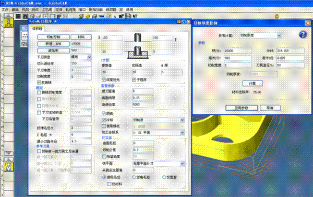Click the 应用参数 button
313x197 pixels.
tap(242, 108)
